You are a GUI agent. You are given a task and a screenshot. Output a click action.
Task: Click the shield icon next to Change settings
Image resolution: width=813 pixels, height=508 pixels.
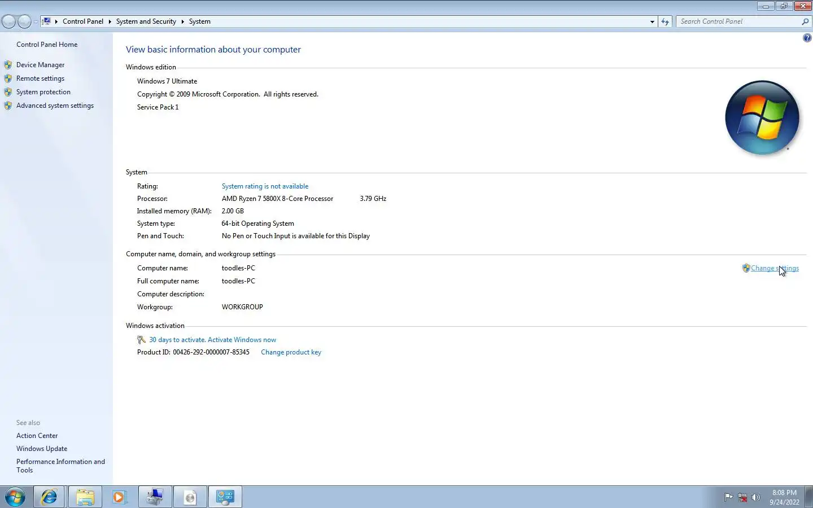coord(746,268)
